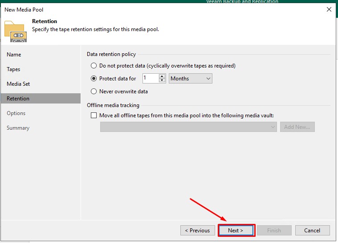Open the Months time unit dropdown

coord(191,79)
